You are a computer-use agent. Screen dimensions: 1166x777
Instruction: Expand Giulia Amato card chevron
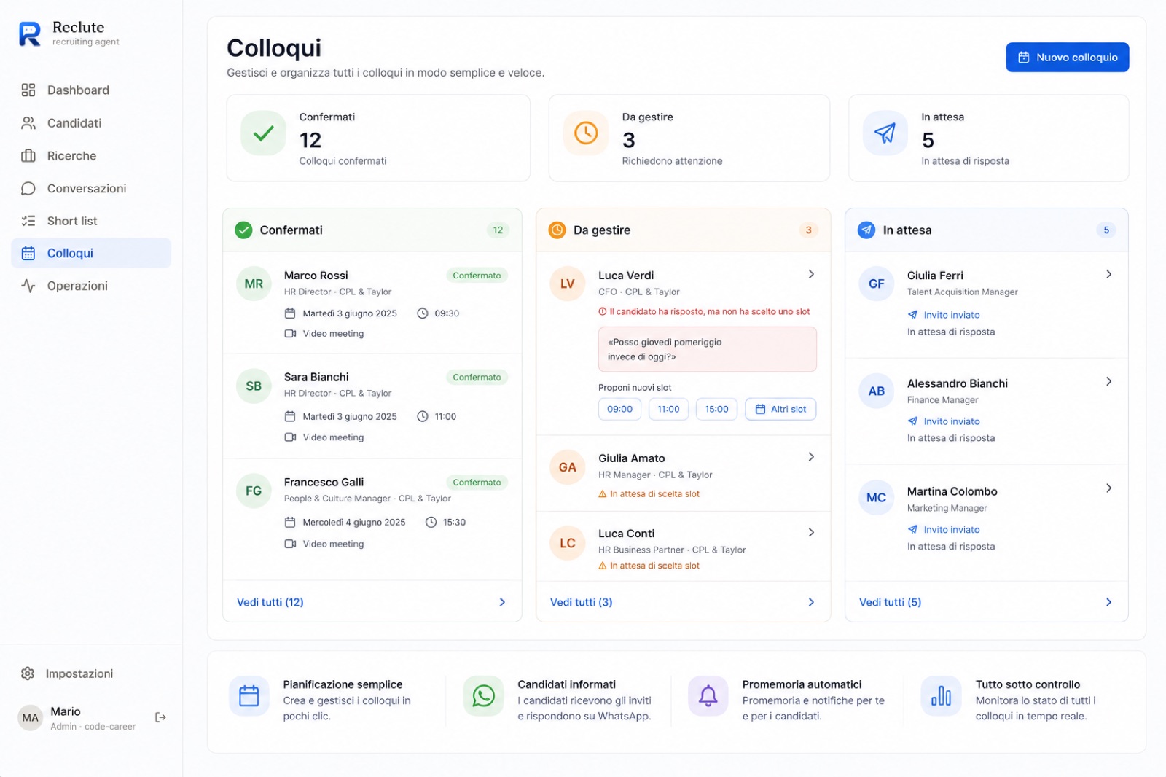tap(811, 457)
